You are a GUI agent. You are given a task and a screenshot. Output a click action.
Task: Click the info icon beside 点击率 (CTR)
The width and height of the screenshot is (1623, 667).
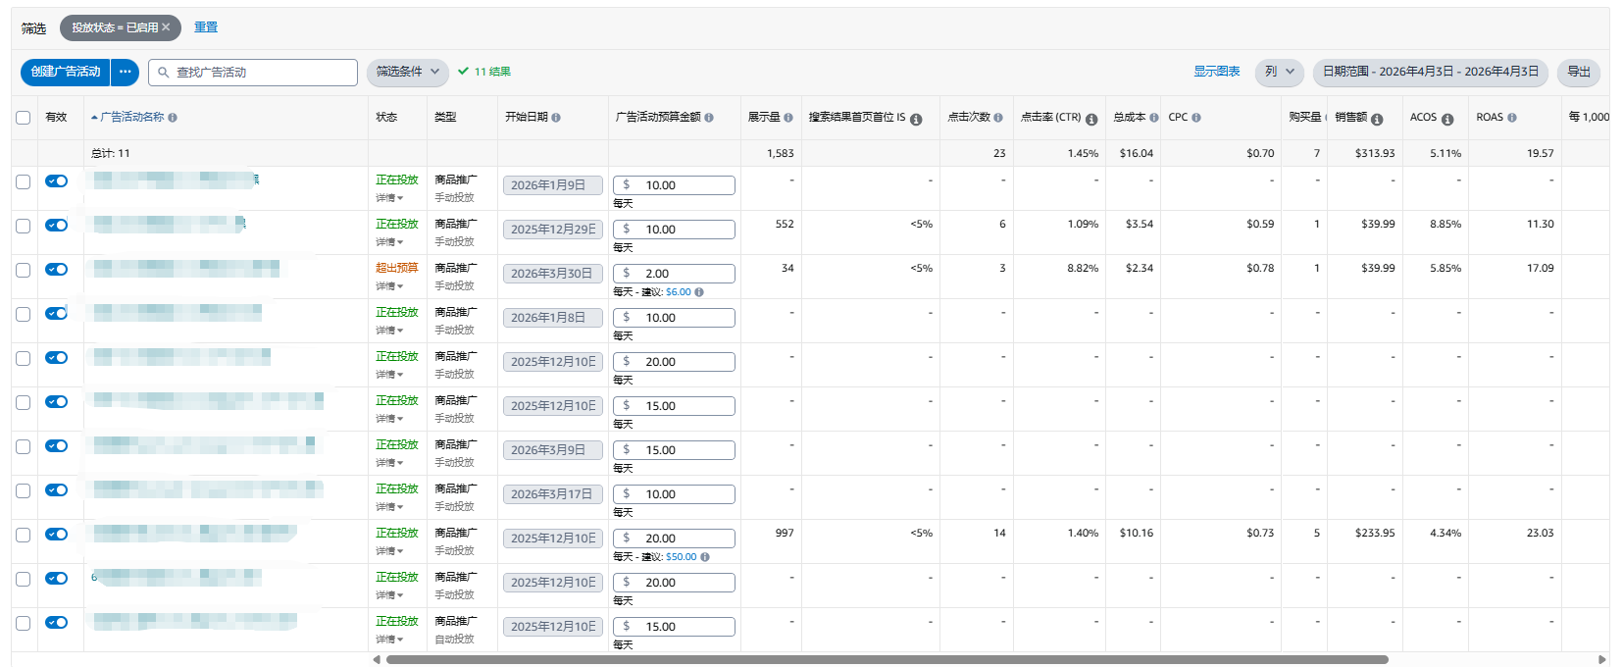[1091, 119]
